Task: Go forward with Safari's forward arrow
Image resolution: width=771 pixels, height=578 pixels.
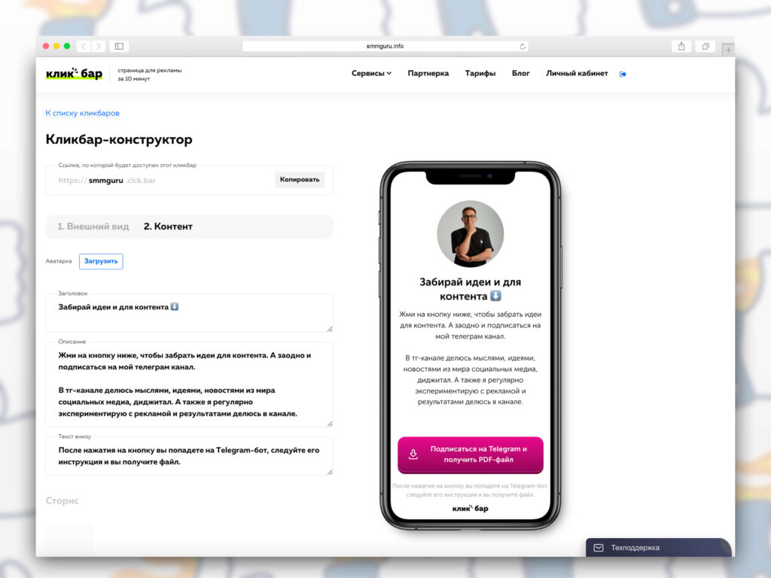Action: pos(99,46)
